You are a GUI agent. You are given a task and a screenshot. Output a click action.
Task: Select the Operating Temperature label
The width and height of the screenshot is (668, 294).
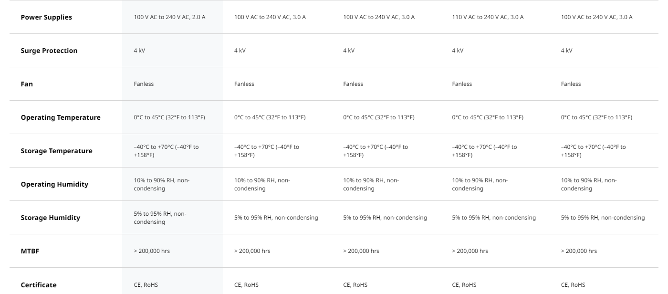point(61,117)
